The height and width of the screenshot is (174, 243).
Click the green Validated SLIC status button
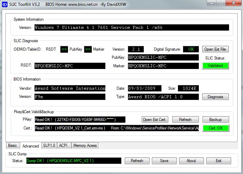click(x=215, y=66)
